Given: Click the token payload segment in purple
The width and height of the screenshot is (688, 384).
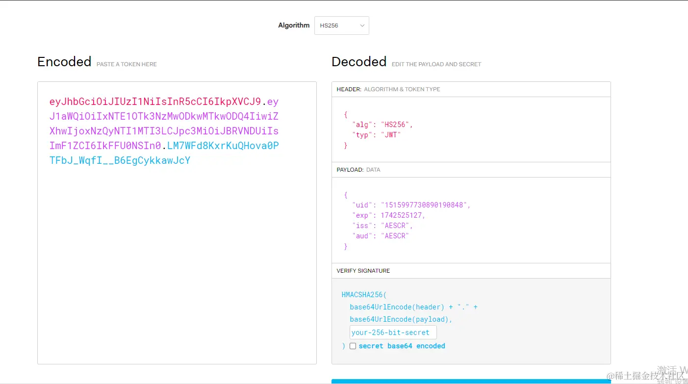Looking at the screenshot, I should [x=164, y=124].
